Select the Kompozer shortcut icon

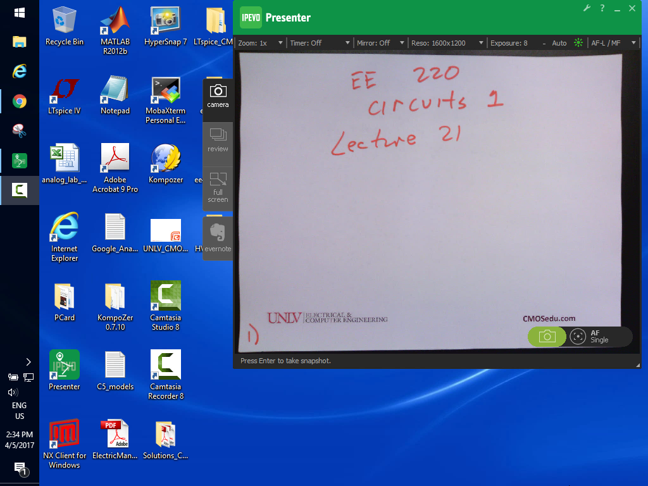(165, 164)
